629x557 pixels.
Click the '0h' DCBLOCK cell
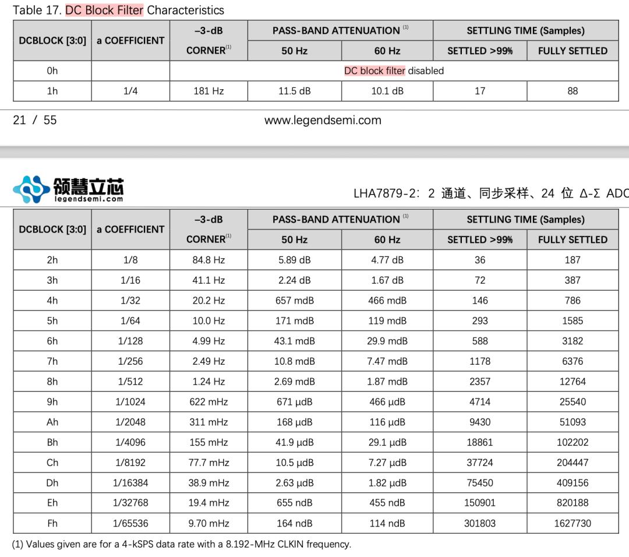click(52, 70)
